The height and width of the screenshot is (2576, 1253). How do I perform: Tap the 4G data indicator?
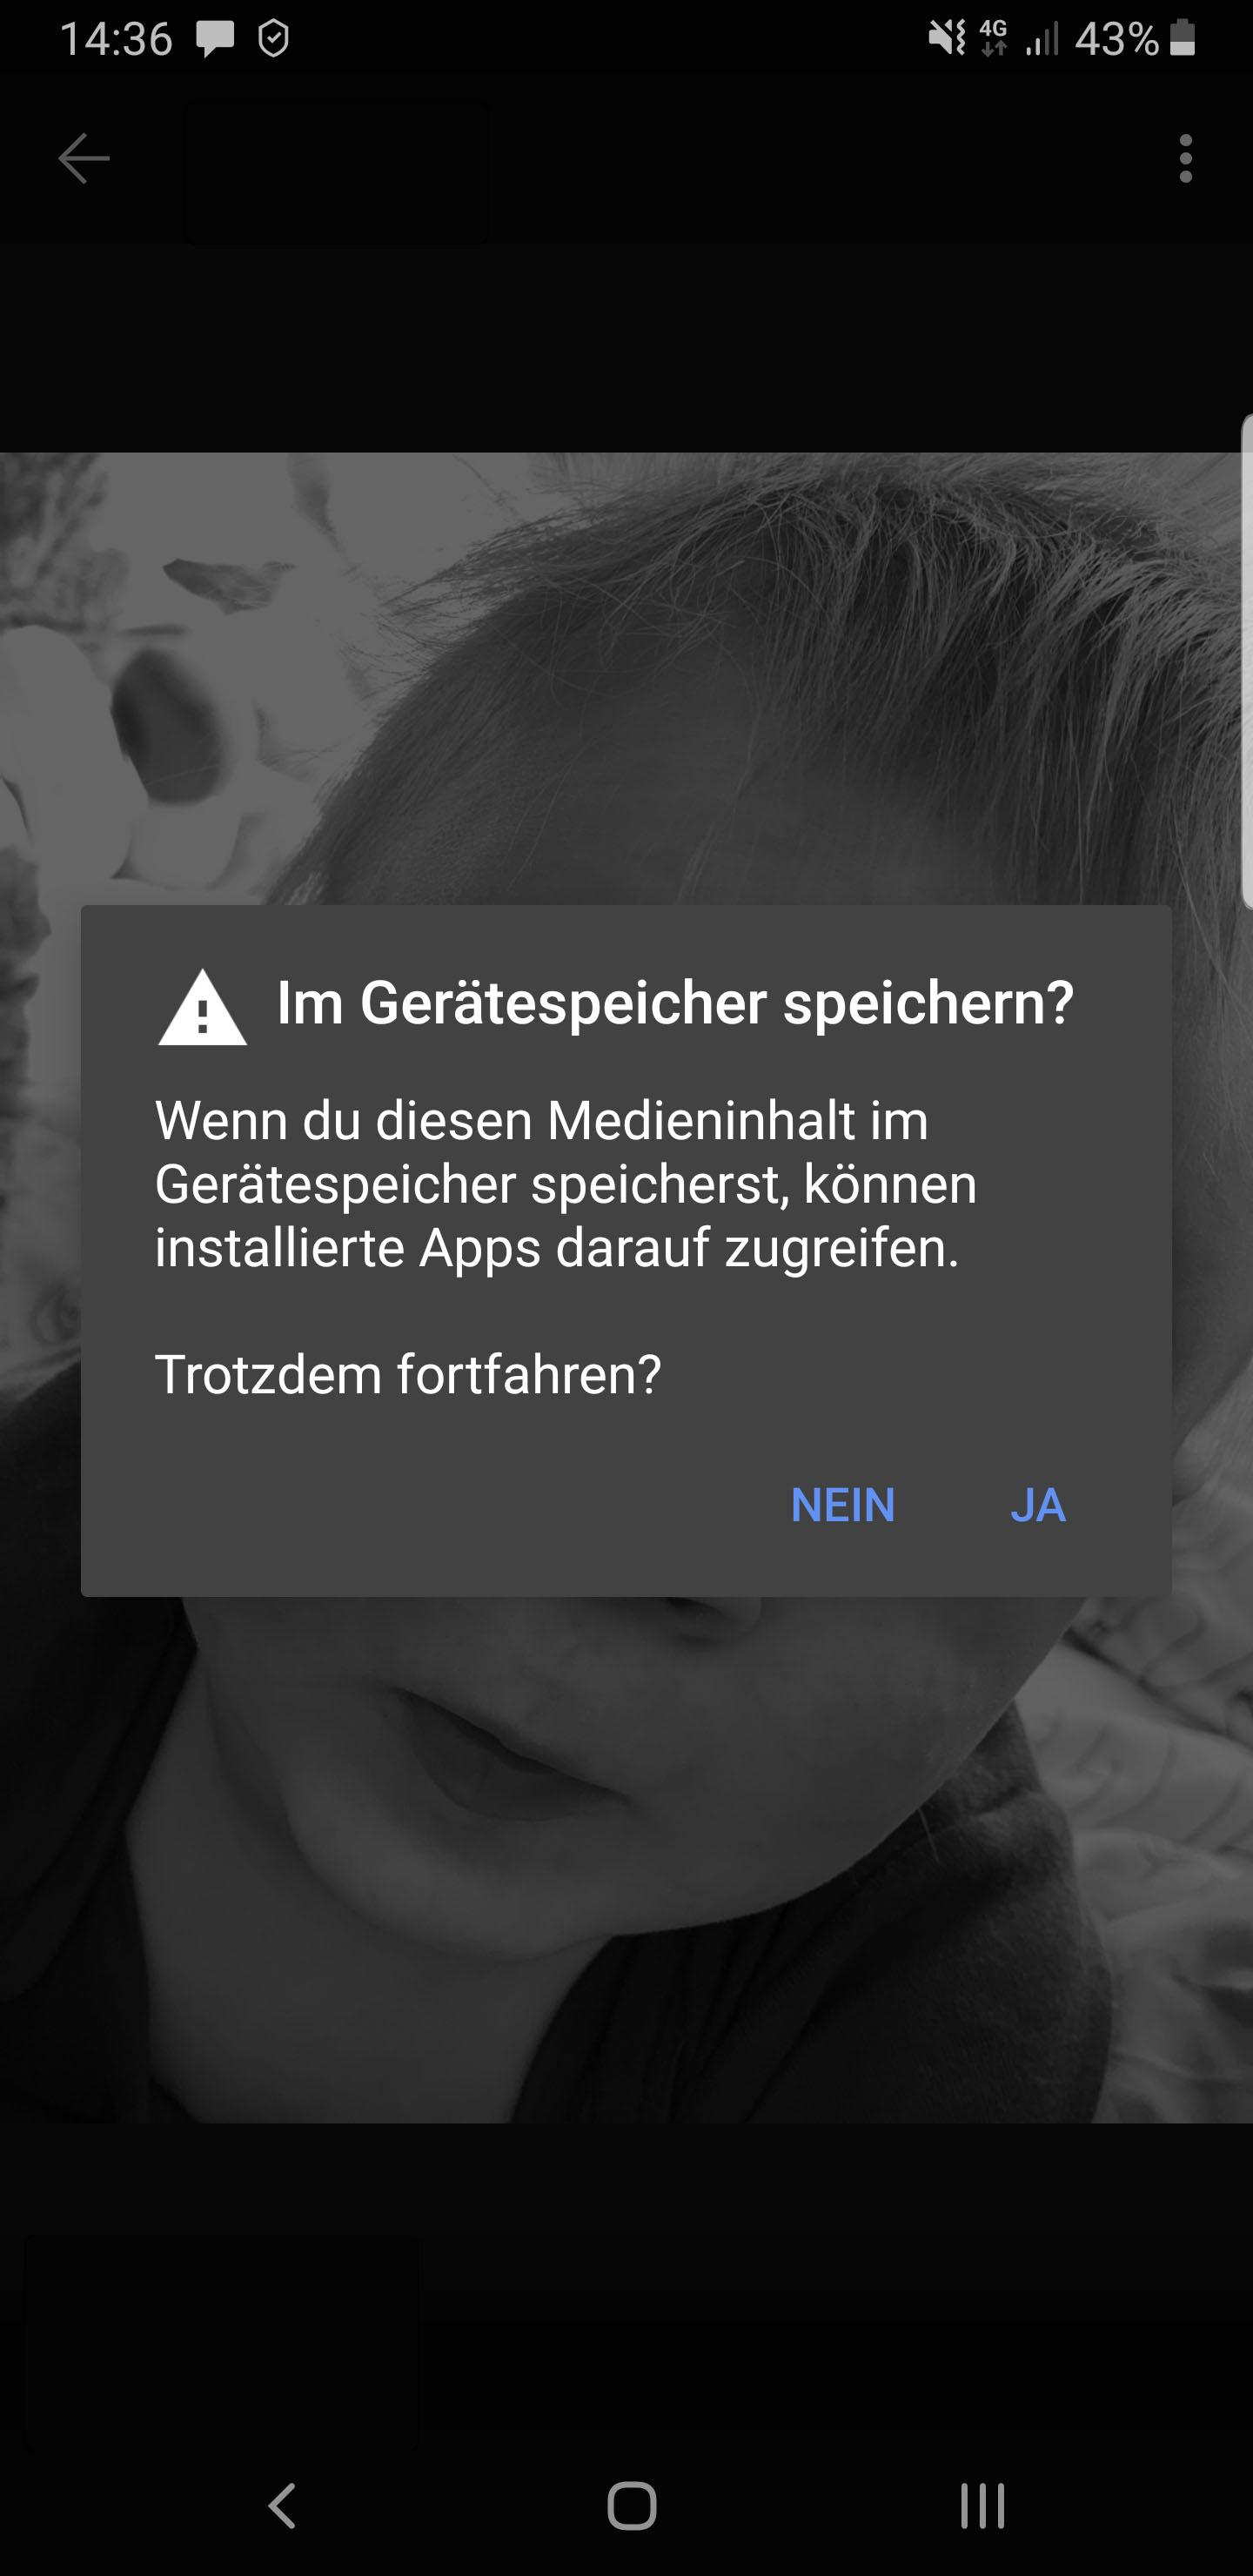point(993,38)
